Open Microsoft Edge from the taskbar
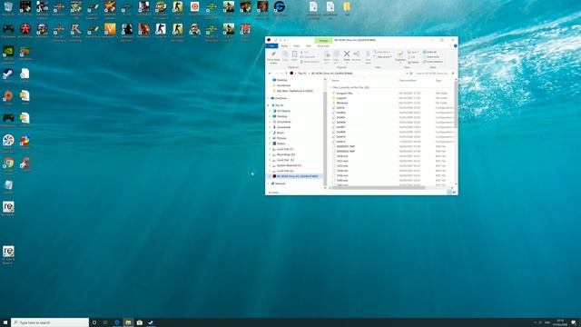Viewport: 581px width, 327px height. (117, 322)
